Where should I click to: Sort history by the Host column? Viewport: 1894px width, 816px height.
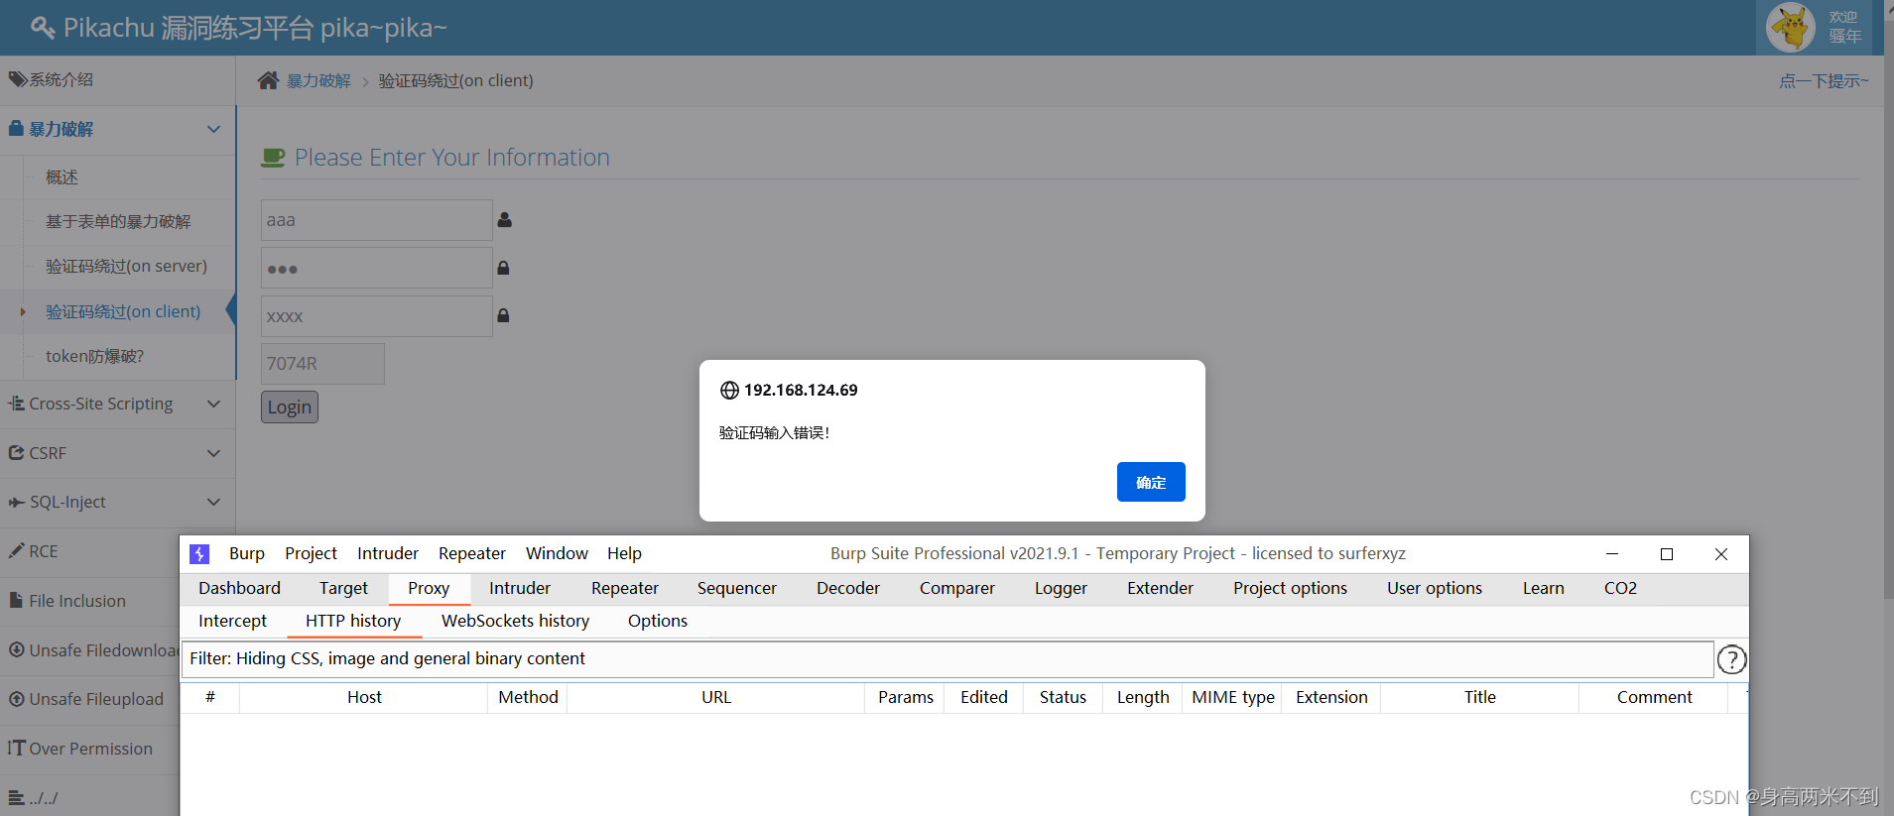click(x=364, y=697)
